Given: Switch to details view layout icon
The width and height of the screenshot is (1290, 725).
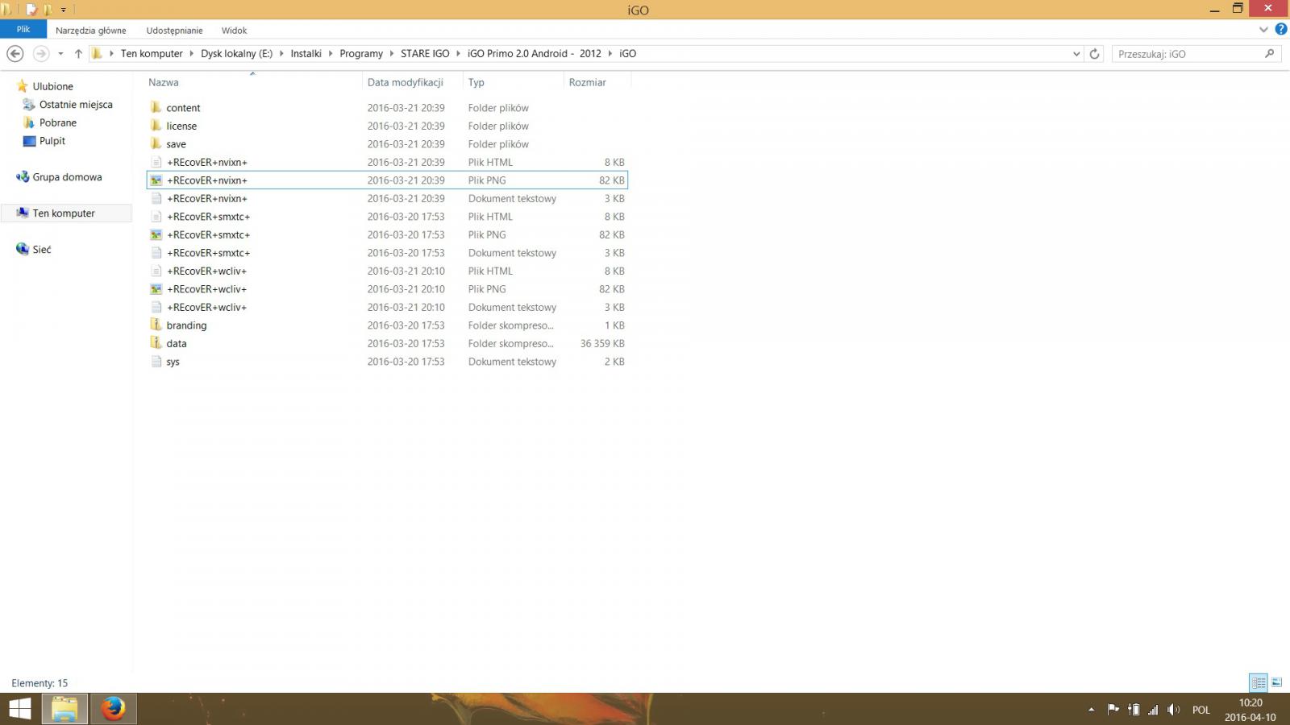Looking at the screenshot, I should 1259,682.
